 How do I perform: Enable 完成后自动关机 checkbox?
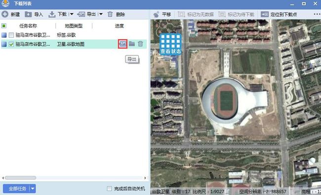pos(109,189)
